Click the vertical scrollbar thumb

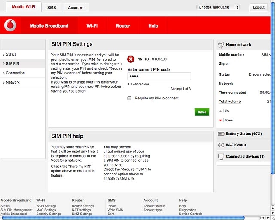(273, 88)
